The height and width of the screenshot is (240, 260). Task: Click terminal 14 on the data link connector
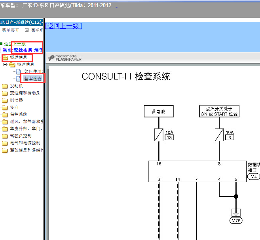click(178, 179)
